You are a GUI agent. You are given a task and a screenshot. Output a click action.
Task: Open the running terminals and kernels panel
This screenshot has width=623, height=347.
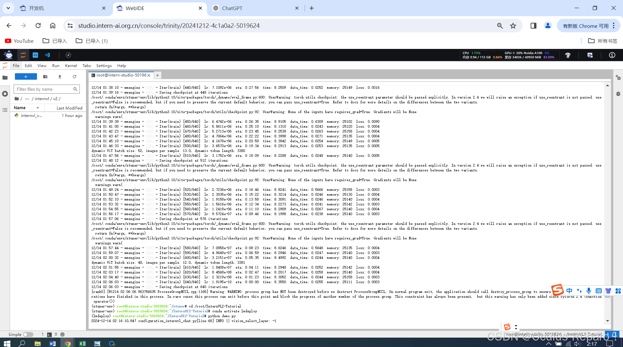pyautogui.click(x=5, y=94)
